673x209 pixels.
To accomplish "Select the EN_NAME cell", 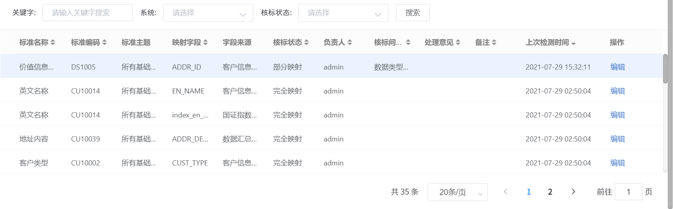I will (188, 91).
